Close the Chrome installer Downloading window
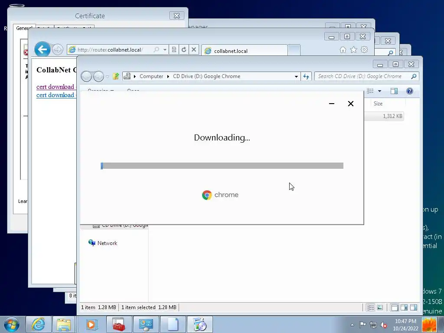This screenshot has width=444, height=333. pos(350,104)
